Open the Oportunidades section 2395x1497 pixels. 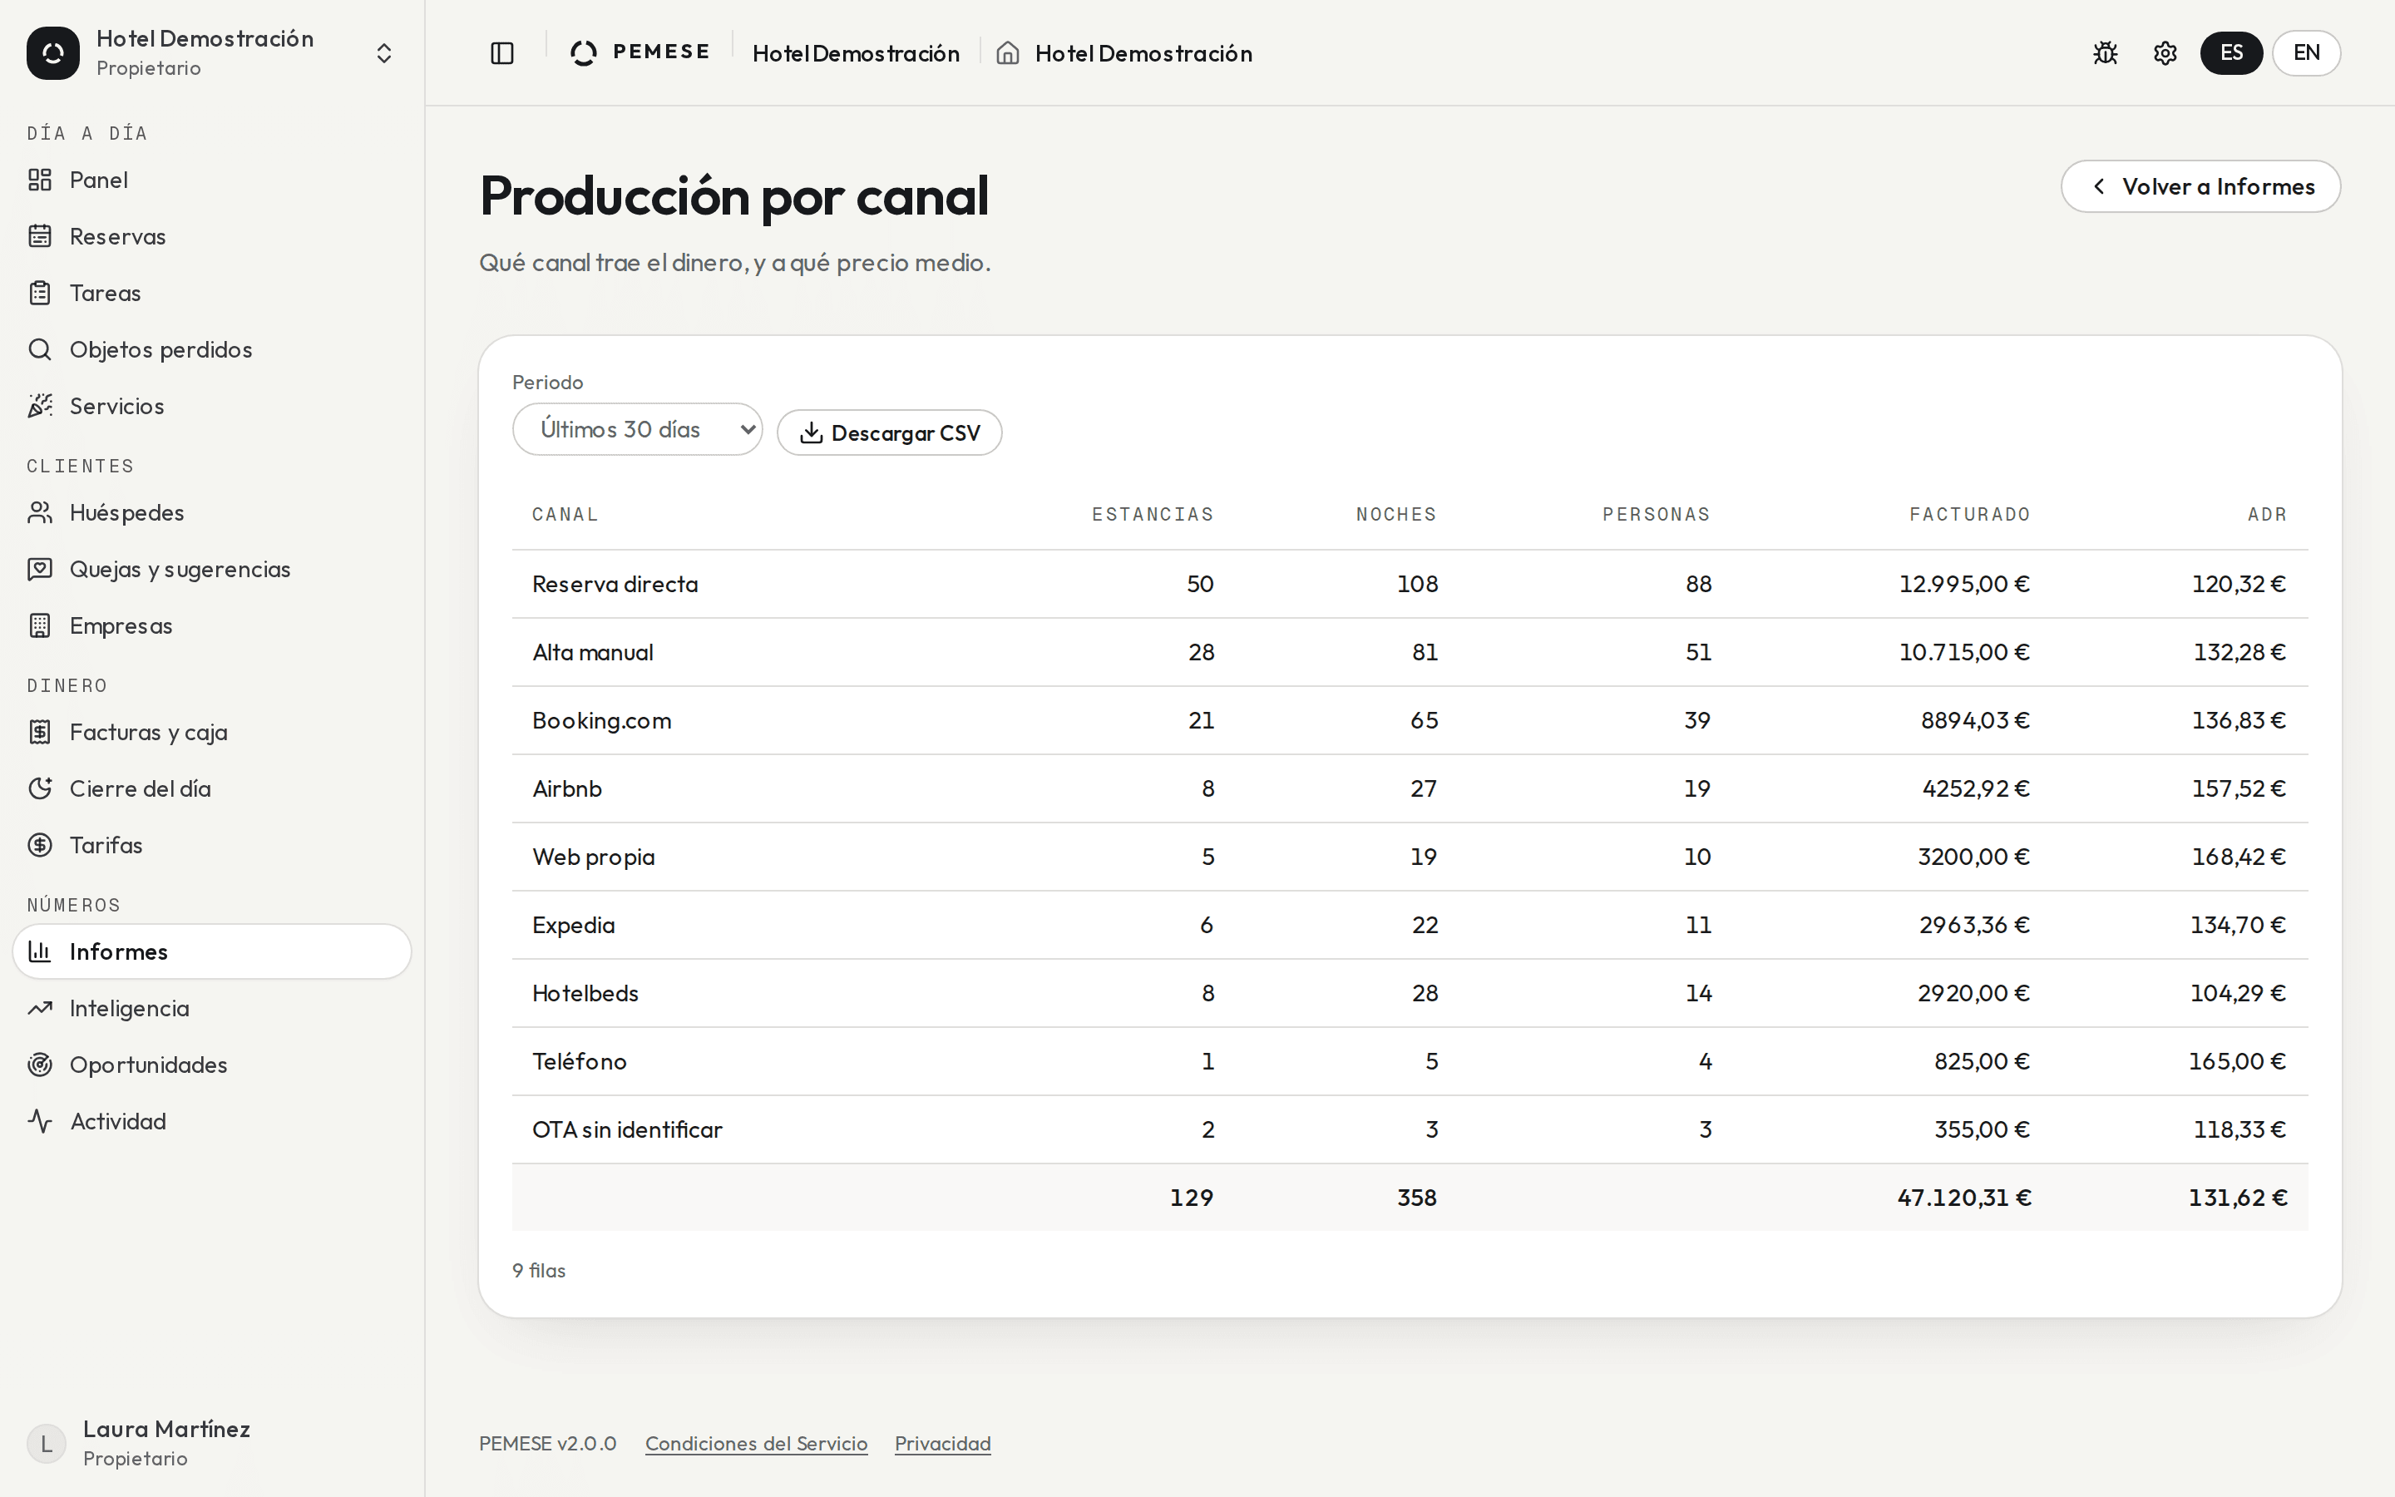point(212,1065)
